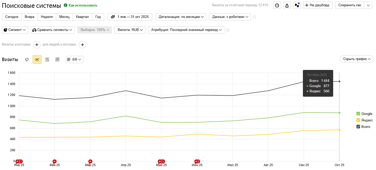Open the Как использовать link
The width and height of the screenshot is (376, 170).
(83, 5)
